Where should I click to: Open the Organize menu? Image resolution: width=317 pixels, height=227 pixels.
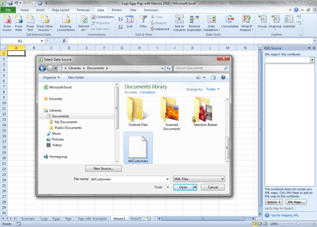point(51,77)
